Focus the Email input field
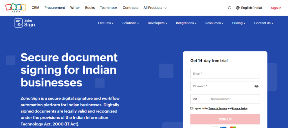Screen dimensions: 288x128 pos(225,74)
